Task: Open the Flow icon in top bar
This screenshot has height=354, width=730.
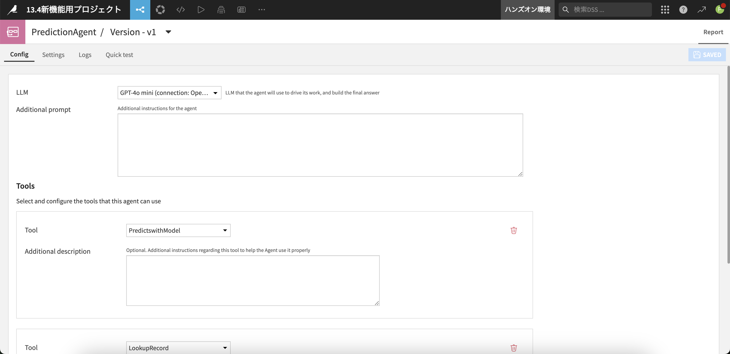Action: tap(140, 10)
